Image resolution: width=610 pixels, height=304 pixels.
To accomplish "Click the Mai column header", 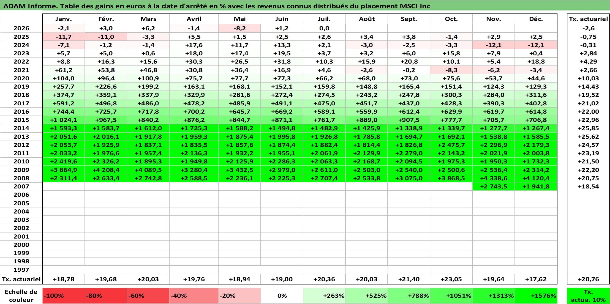I will click(240, 19).
